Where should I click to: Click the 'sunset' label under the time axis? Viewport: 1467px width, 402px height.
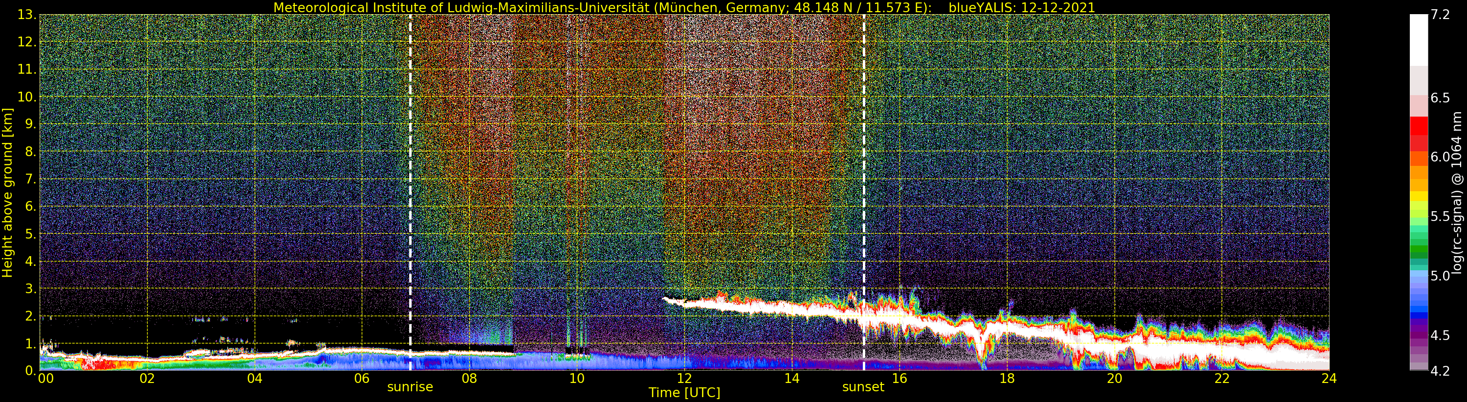(863, 387)
